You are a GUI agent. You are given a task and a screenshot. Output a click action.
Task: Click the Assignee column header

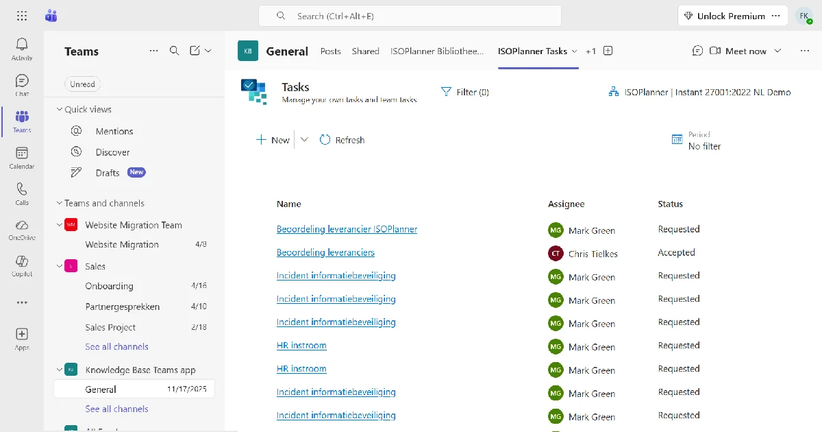point(566,204)
